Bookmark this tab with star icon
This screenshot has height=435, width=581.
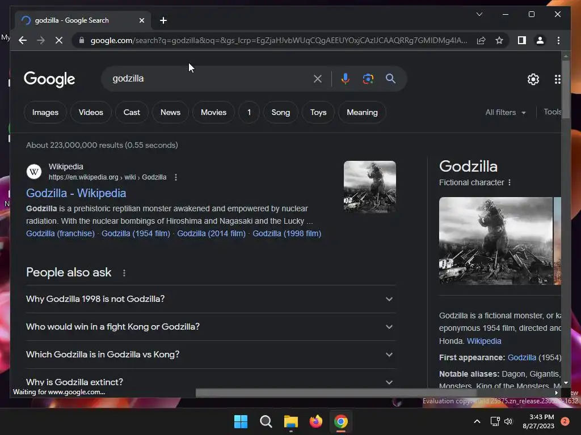pyautogui.click(x=499, y=40)
